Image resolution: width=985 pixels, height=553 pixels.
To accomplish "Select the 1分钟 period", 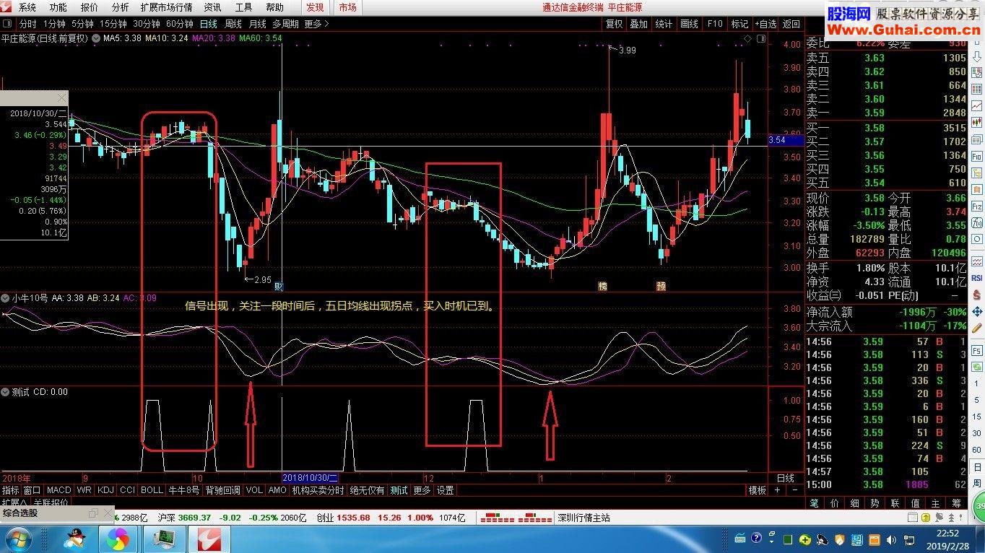I will tap(54, 24).
